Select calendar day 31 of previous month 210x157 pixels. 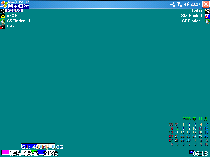tap(177, 125)
